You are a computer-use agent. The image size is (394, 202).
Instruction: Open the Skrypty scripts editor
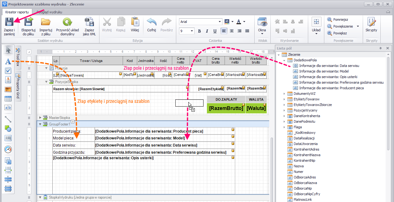click(371, 22)
